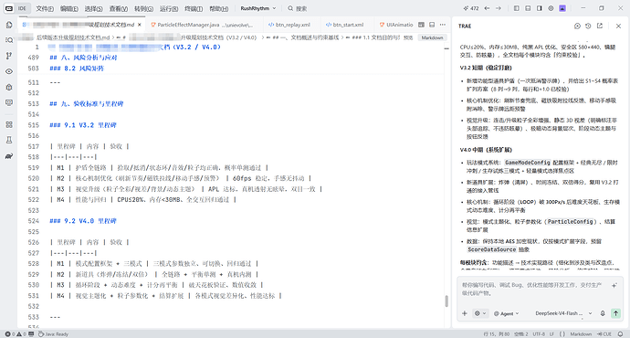The width and height of the screenshot is (630, 338).
Task: Change encoding via UTF-8 status
Action: click(x=539, y=334)
